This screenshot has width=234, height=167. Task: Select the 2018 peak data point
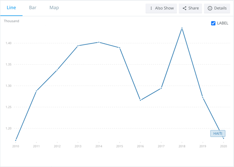(182, 28)
